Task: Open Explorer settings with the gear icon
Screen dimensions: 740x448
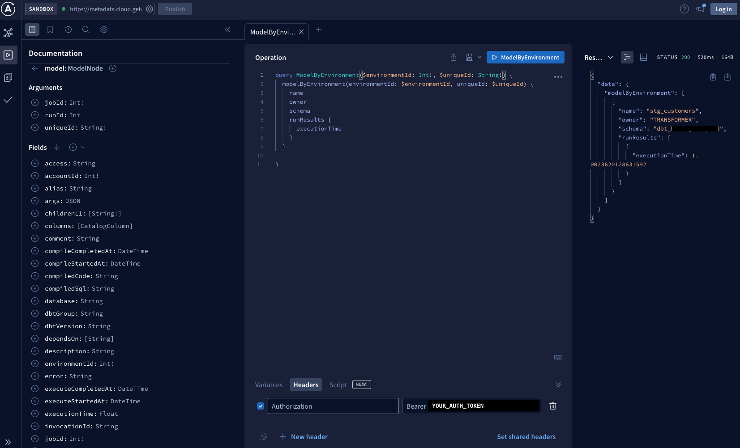Action: 104,30
